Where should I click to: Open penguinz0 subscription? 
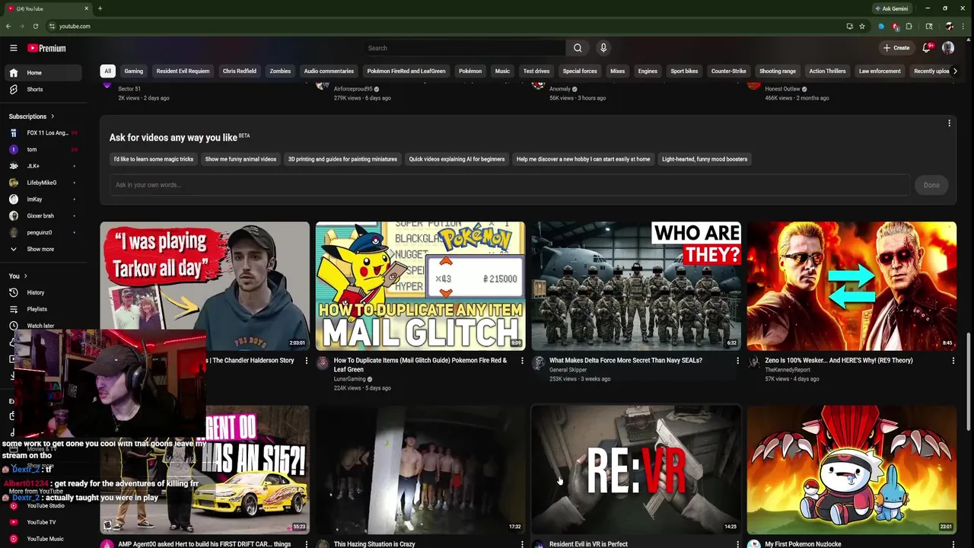click(43, 232)
